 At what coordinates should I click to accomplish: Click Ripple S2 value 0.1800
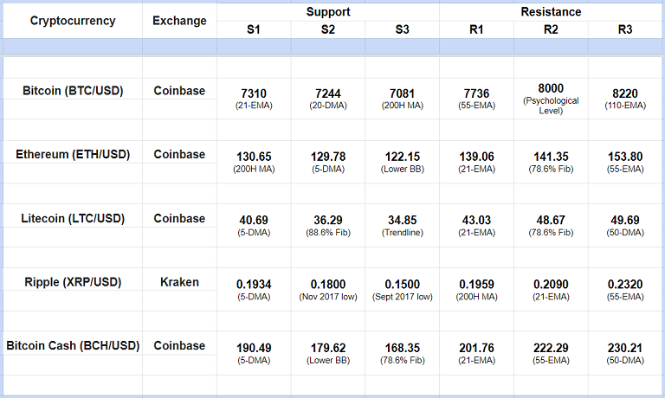click(327, 284)
